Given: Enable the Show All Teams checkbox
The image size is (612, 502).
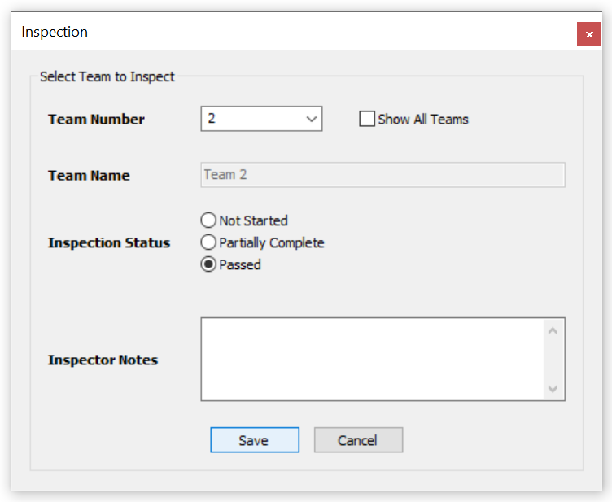Looking at the screenshot, I should point(367,120).
